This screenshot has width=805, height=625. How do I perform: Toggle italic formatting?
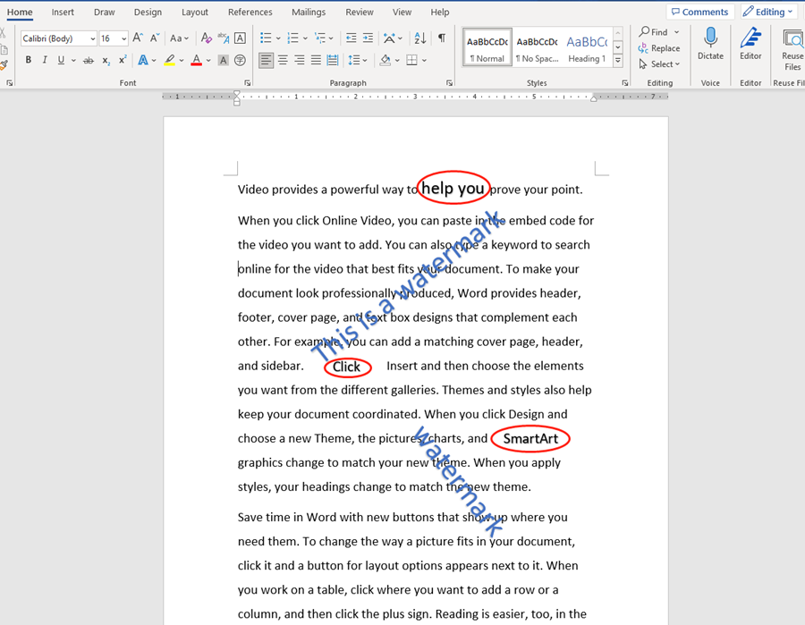[45, 60]
